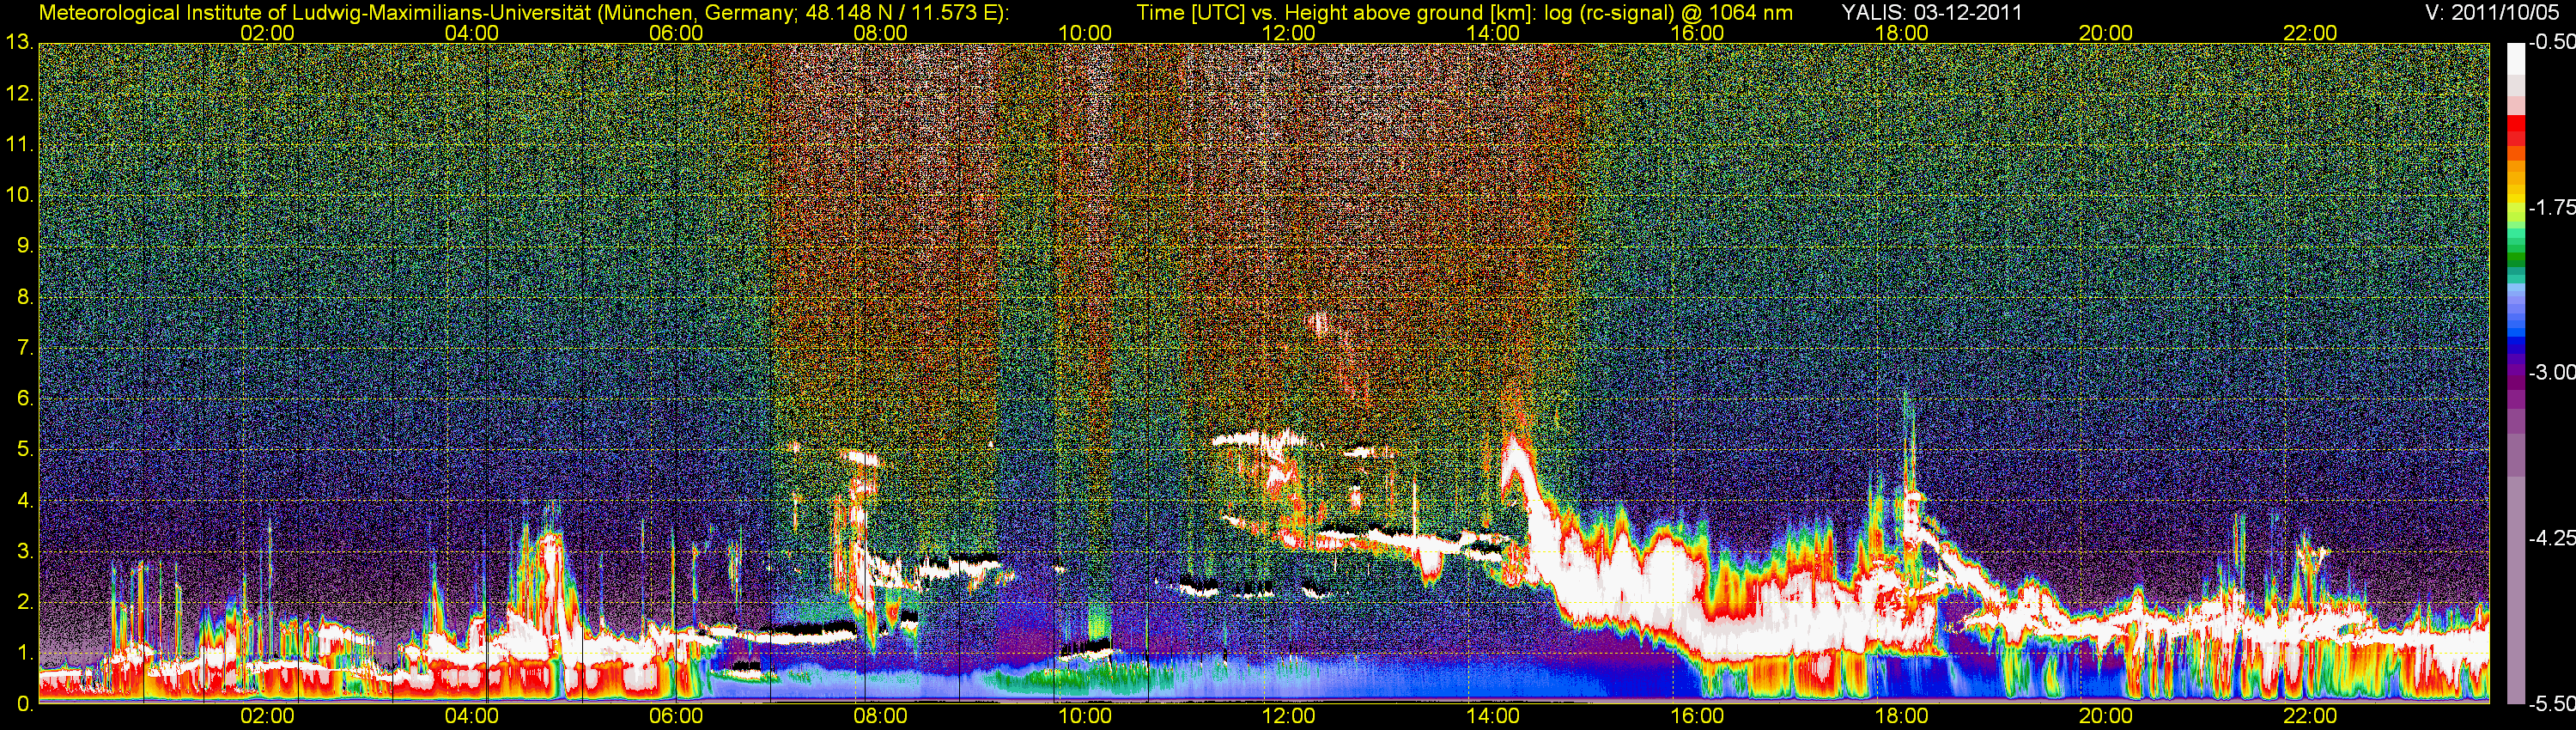
Task: Click the vertical color scale bar
Action: (2515, 373)
